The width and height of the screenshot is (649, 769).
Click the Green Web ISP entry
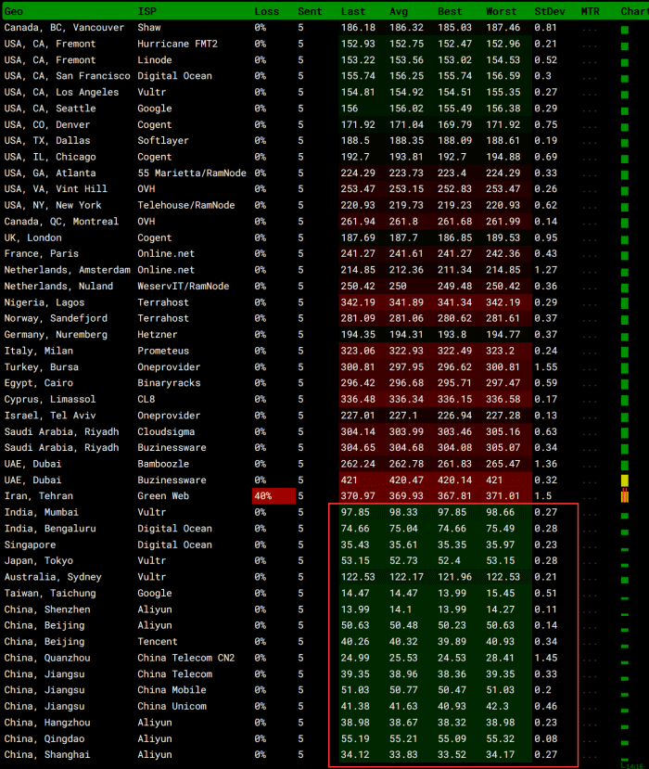163,496
